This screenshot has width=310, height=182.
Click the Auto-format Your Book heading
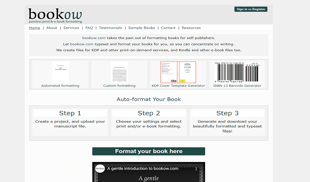coord(149,99)
